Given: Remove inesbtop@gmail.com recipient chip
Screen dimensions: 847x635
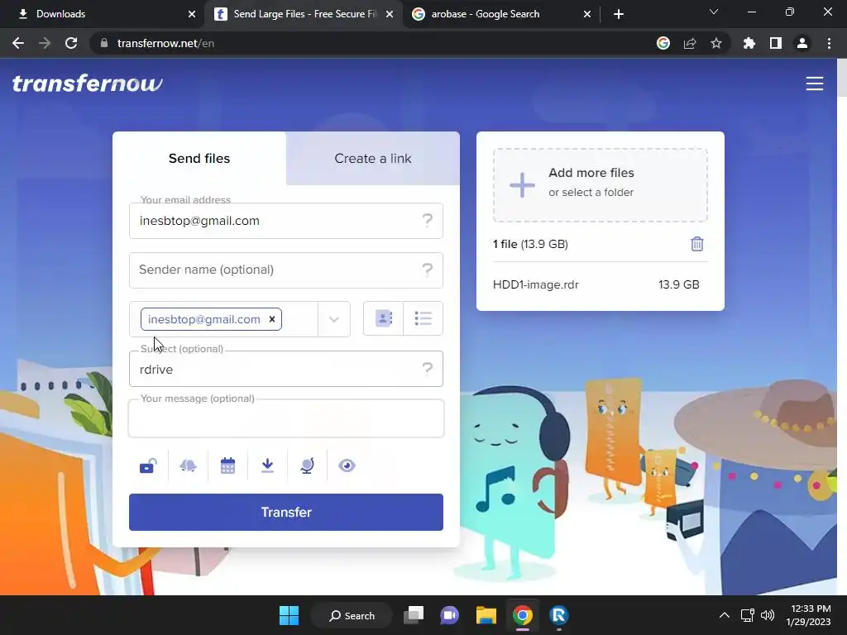Looking at the screenshot, I should 272,319.
